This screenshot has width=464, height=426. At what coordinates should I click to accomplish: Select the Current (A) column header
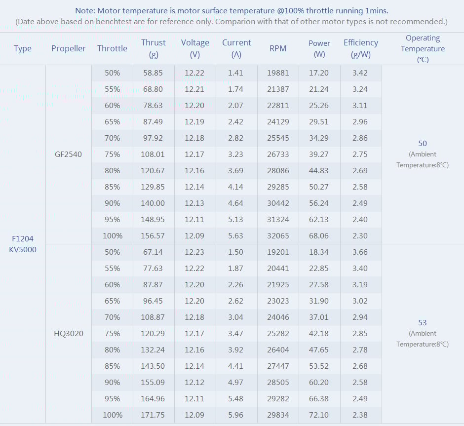click(236, 48)
